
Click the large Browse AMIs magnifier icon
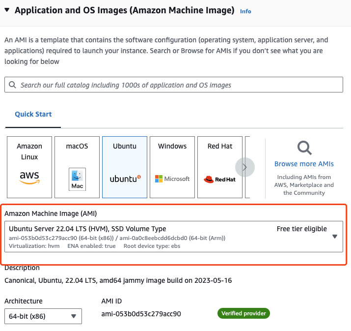(x=304, y=148)
